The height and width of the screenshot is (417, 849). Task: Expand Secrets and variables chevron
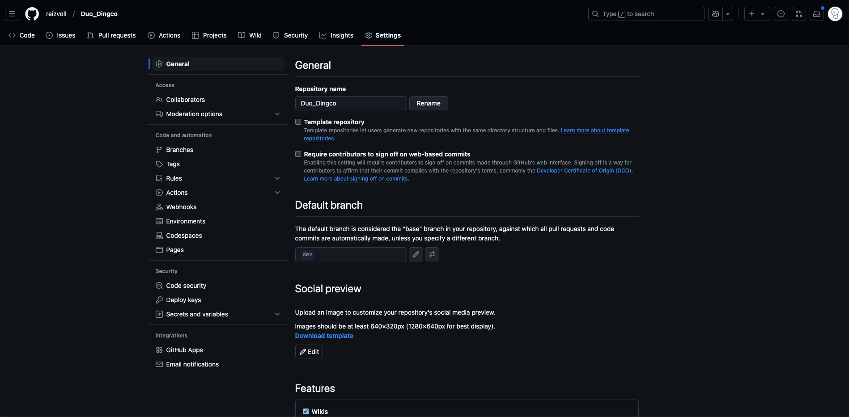pyautogui.click(x=277, y=314)
